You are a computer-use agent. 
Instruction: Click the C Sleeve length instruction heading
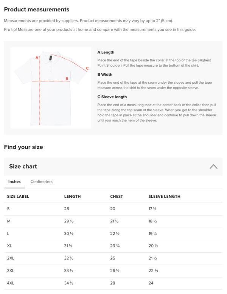tap(112, 97)
